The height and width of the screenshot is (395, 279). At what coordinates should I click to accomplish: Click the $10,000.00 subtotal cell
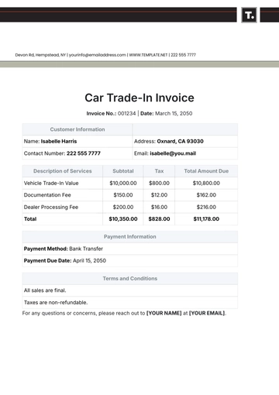[x=123, y=183]
